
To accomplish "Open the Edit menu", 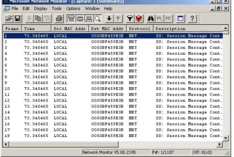I will 26,9.
